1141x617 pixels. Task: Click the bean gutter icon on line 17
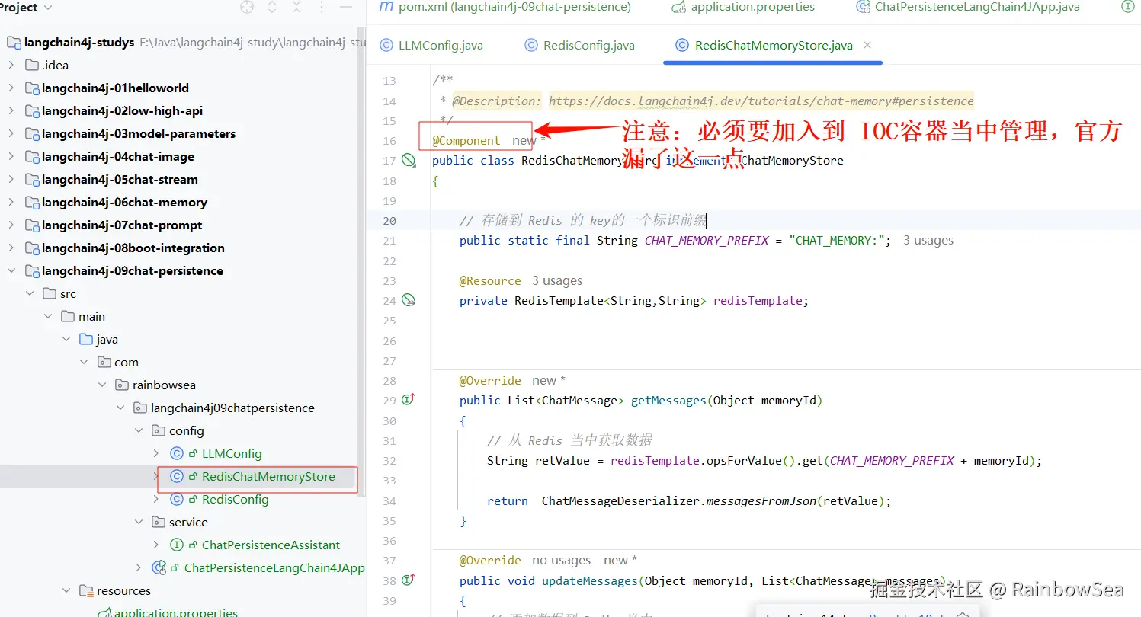[409, 160]
